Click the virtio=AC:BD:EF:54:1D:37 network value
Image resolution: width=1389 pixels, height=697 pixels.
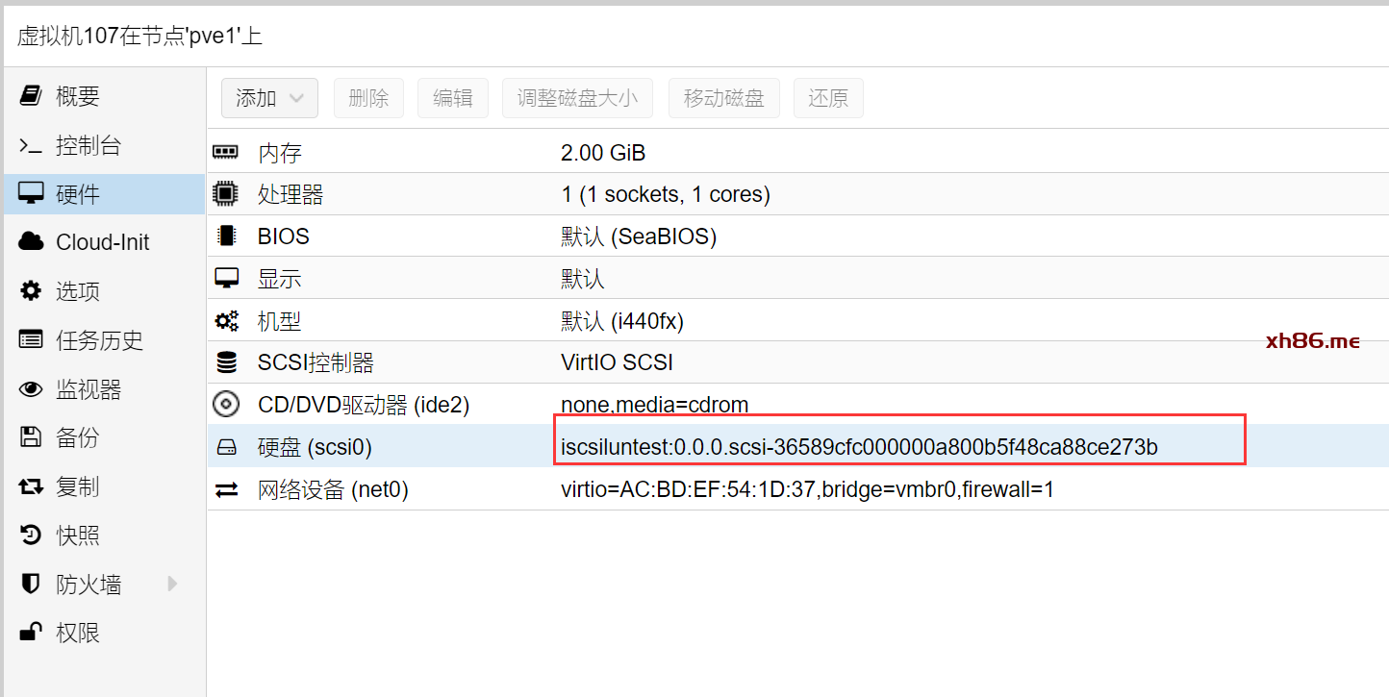tap(807, 490)
